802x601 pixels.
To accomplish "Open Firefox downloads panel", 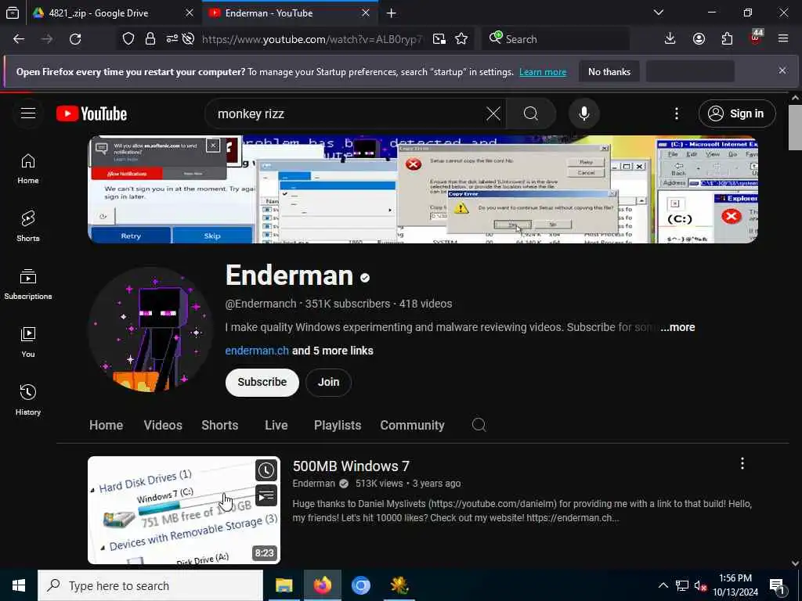I will coord(670,39).
